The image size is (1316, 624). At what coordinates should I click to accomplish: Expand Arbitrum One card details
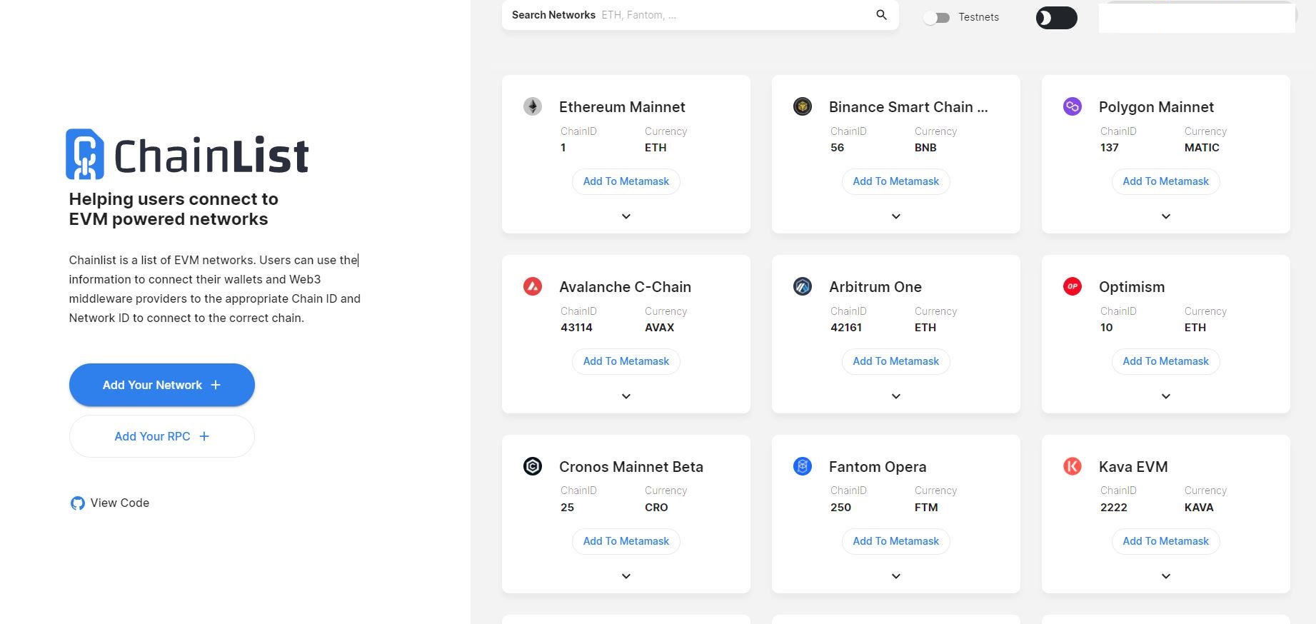pos(896,396)
